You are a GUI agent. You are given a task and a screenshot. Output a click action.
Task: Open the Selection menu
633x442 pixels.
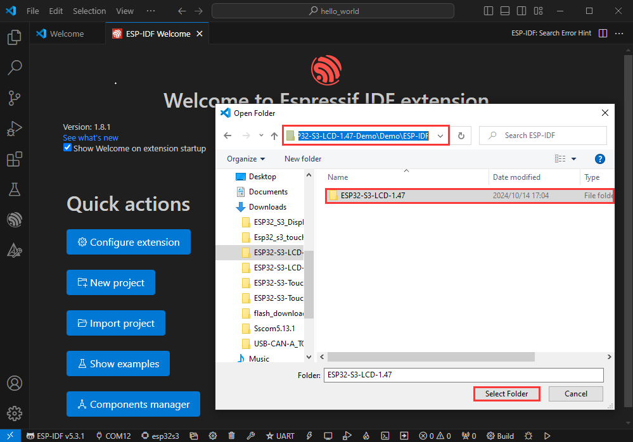click(89, 11)
